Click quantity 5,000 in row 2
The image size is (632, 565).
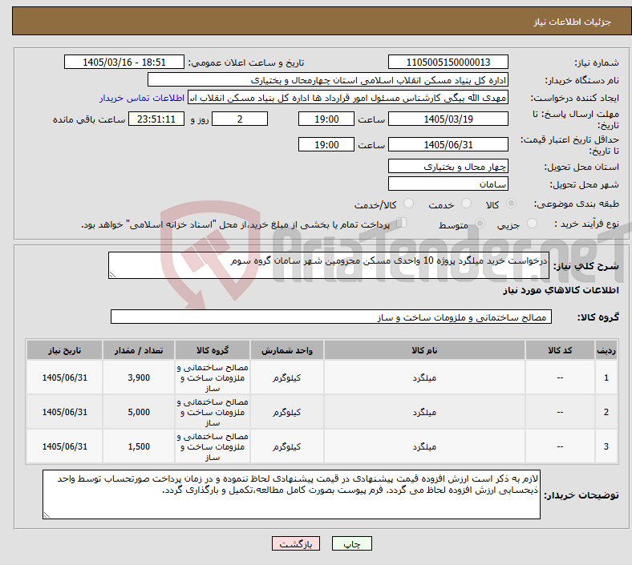(x=139, y=412)
